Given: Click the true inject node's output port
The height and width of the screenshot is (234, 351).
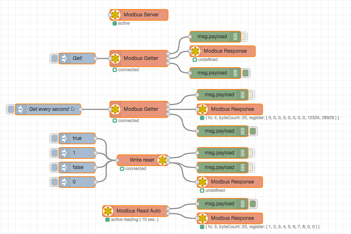Looking at the screenshot, I should coord(95,138).
